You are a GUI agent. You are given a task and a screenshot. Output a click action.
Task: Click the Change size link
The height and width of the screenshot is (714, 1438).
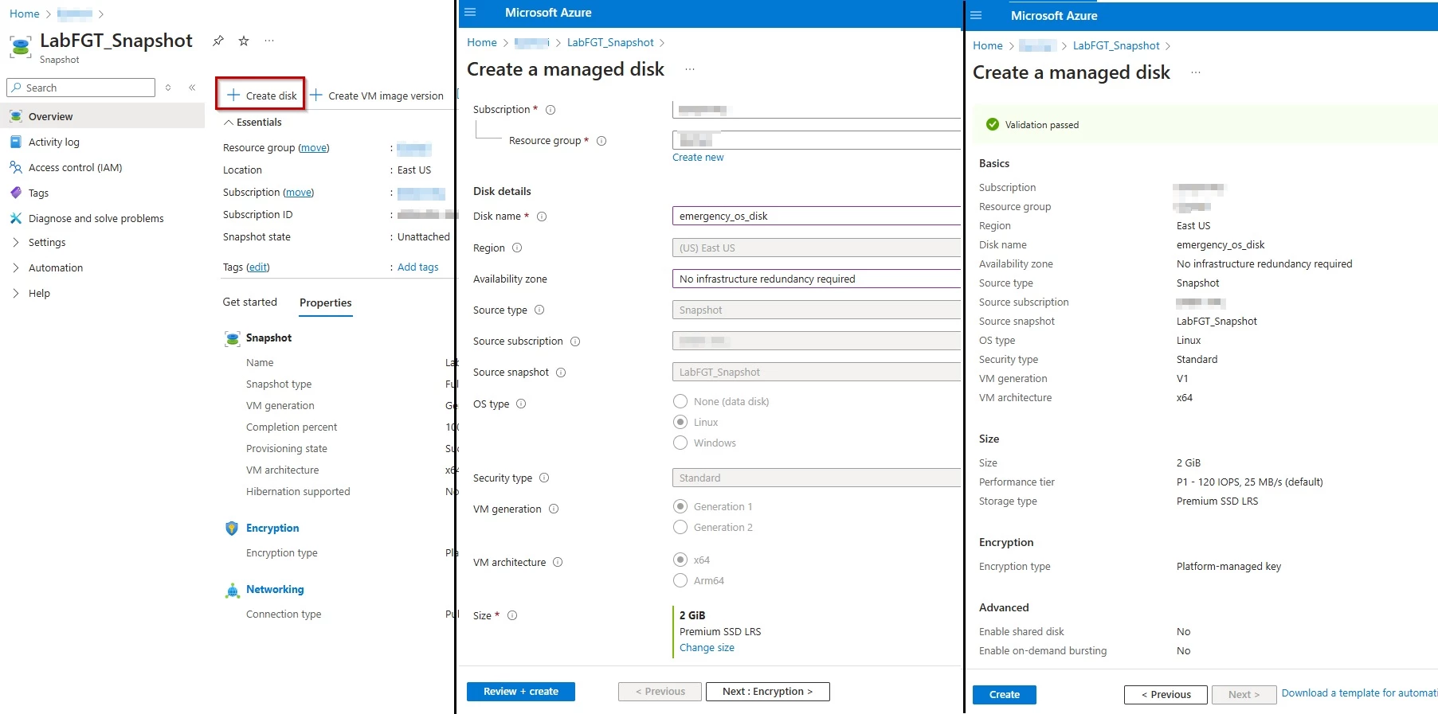click(707, 648)
